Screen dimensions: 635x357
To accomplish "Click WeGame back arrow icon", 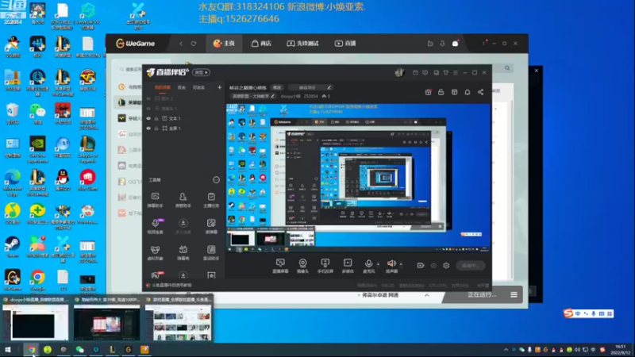I will point(181,44).
